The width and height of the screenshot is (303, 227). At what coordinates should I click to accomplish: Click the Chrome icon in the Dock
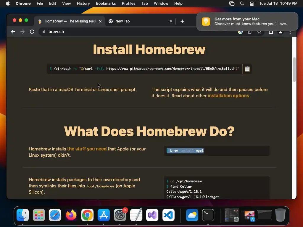click(x=87, y=215)
